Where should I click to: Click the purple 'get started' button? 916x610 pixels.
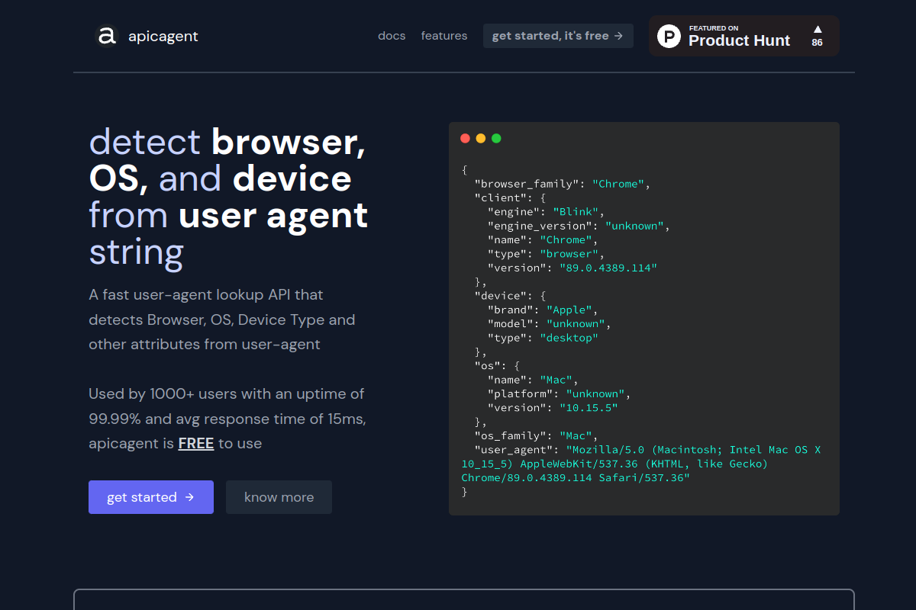point(151,497)
